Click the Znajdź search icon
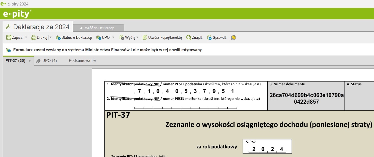 [189, 38]
